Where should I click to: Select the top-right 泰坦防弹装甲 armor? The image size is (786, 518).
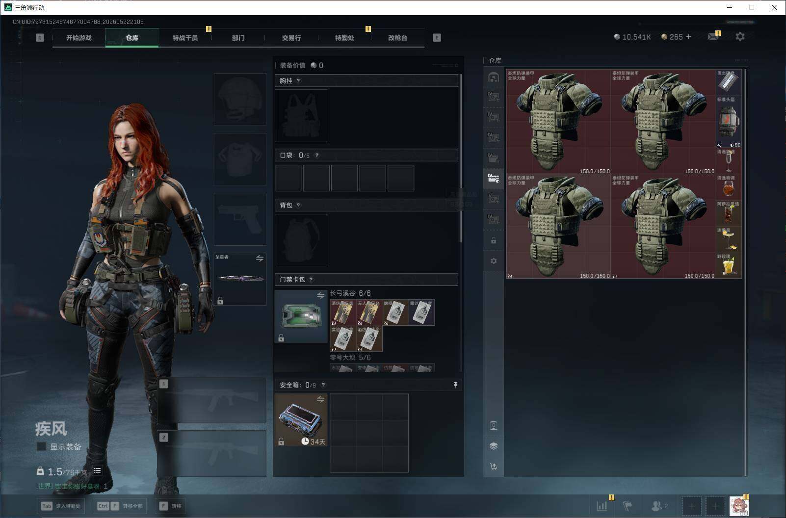pos(663,122)
